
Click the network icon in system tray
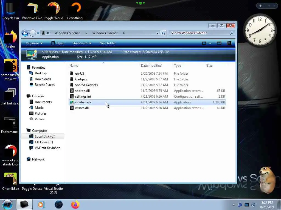tap(247, 205)
